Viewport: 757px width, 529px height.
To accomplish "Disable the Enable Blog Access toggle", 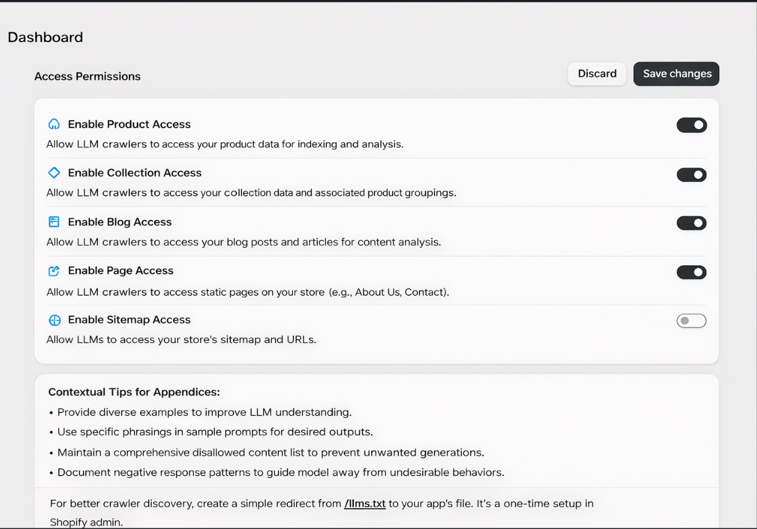I will [x=691, y=222].
